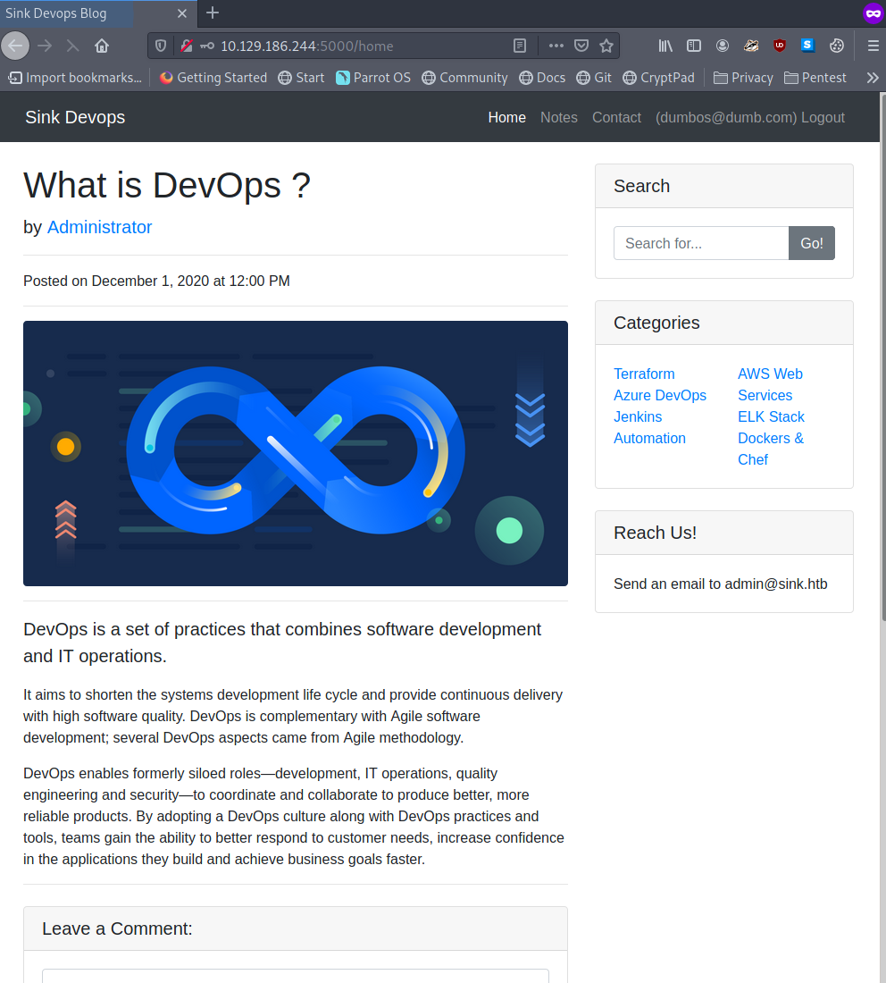Open the uBlock Origin extension icon
This screenshot has width=886, height=983.
tap(780, 46)
